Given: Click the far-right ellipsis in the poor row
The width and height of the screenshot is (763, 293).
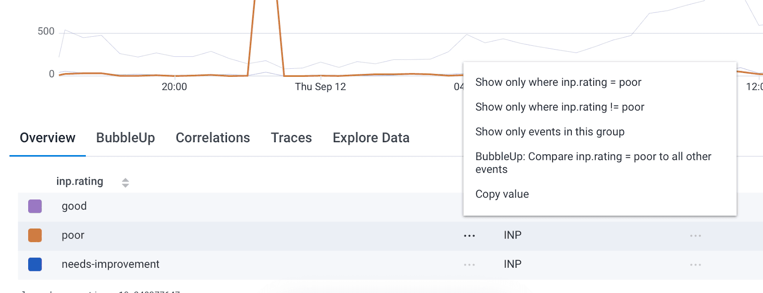Looking at the screenshot, I should 695,236.
